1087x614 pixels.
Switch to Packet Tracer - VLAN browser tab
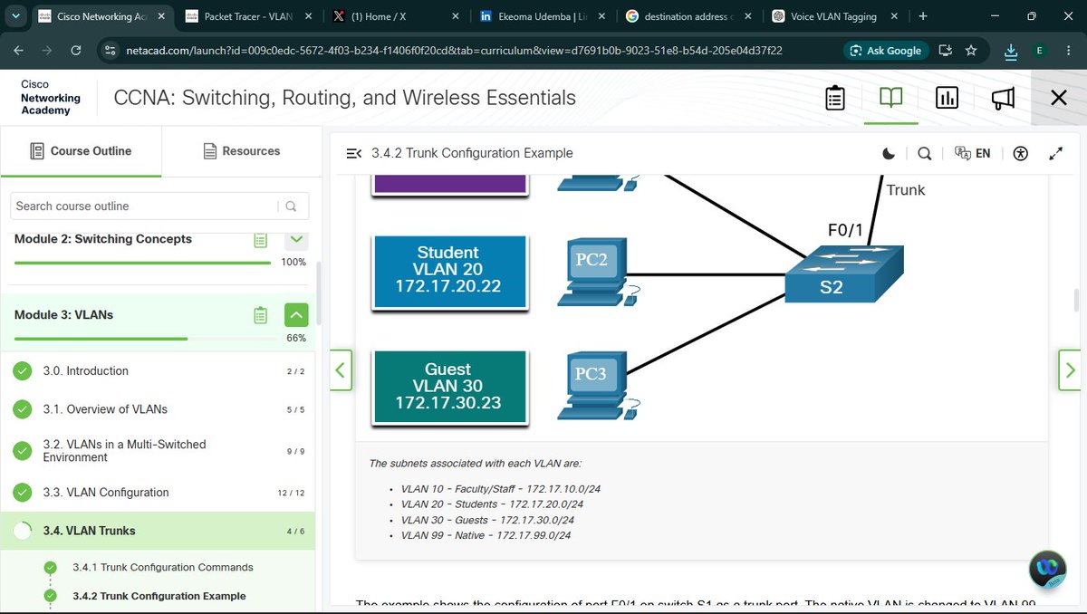(249, 16)
